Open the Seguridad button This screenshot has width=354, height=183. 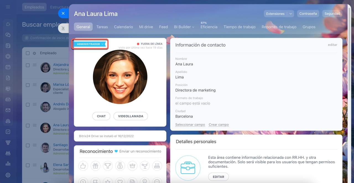point(332,14)
